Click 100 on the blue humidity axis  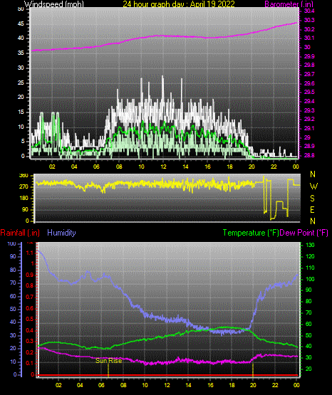click(x=11, y=244)
